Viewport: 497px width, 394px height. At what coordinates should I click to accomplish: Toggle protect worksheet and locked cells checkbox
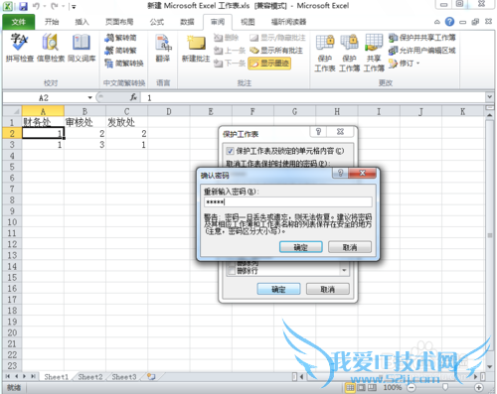[x=231, y=151]
